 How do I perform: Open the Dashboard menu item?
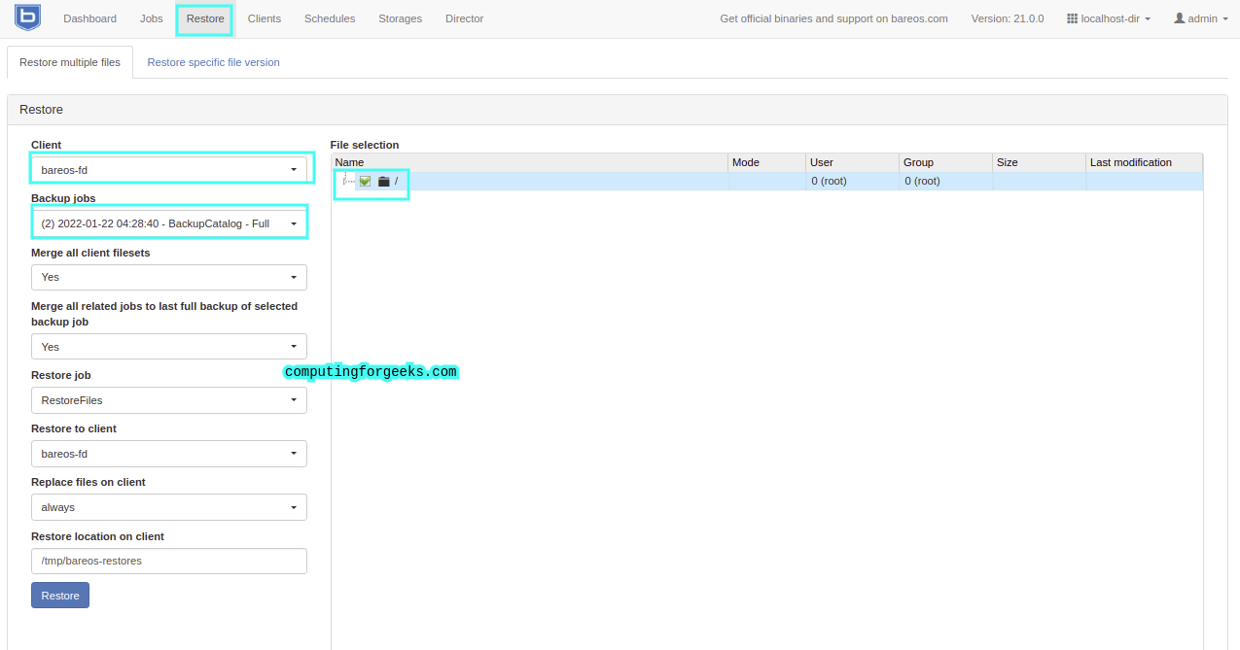[89, 18]
